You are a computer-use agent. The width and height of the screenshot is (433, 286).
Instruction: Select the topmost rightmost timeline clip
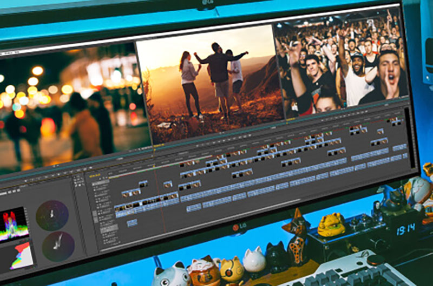tap(397, 122)
